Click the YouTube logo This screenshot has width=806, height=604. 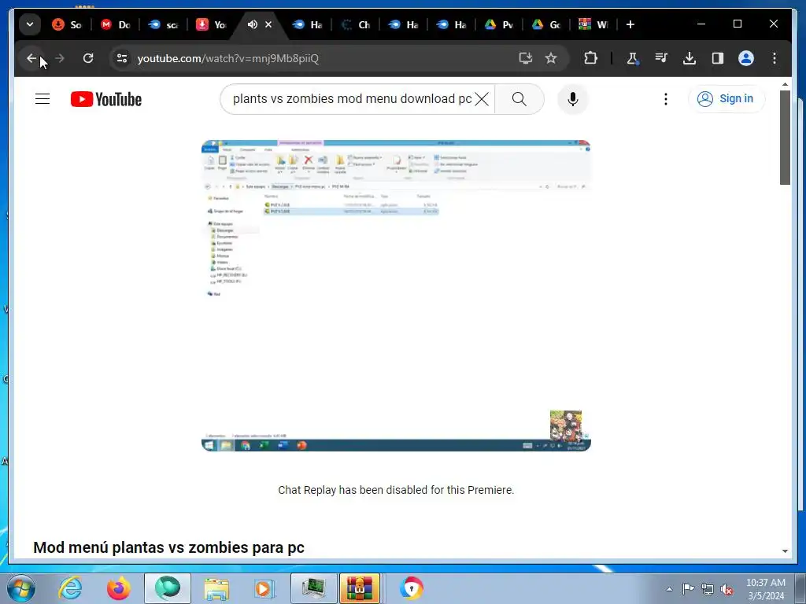(106, 99)
